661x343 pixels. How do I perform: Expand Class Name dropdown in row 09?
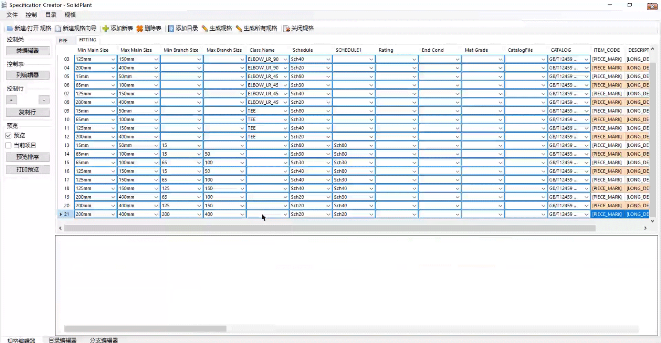pos(285,111)
